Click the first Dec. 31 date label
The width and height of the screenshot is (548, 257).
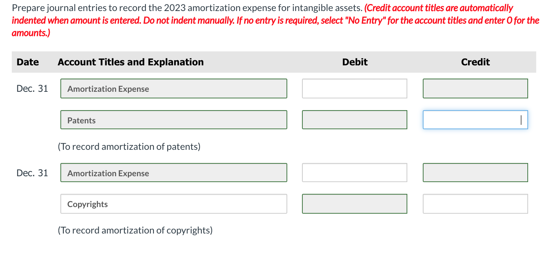[32, 88]
